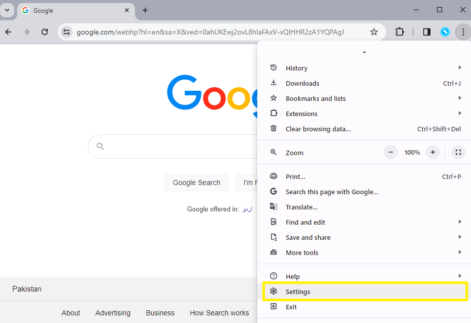
Task: Open a new tab with the plus icon
Action: (x=145, y=10)
